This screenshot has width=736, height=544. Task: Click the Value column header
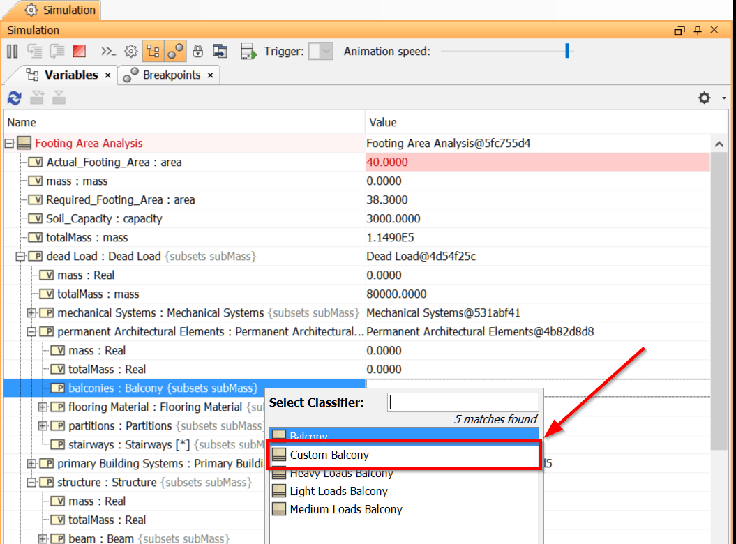point(546,123)
